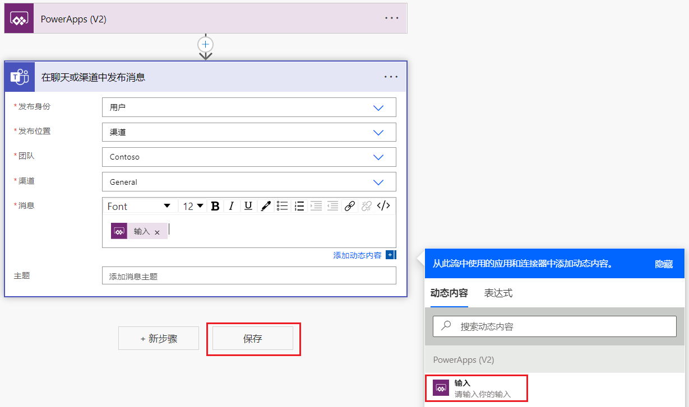Viewport: 689px width, 407px height.
Task: Click the plus icon beside 添加动态内容
Action: (x=391, y=255)
